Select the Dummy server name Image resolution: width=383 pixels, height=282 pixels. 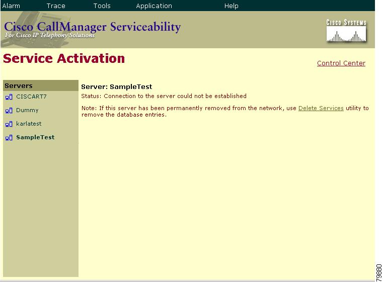point(27,110)
